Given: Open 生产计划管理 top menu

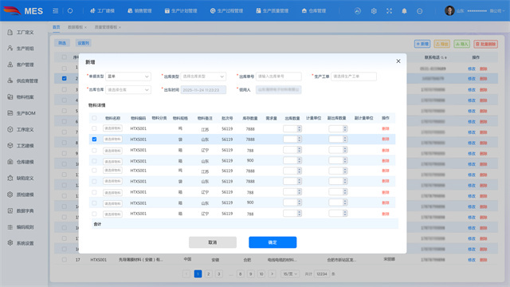Looking at the screenshot, I should pos(181,10).
